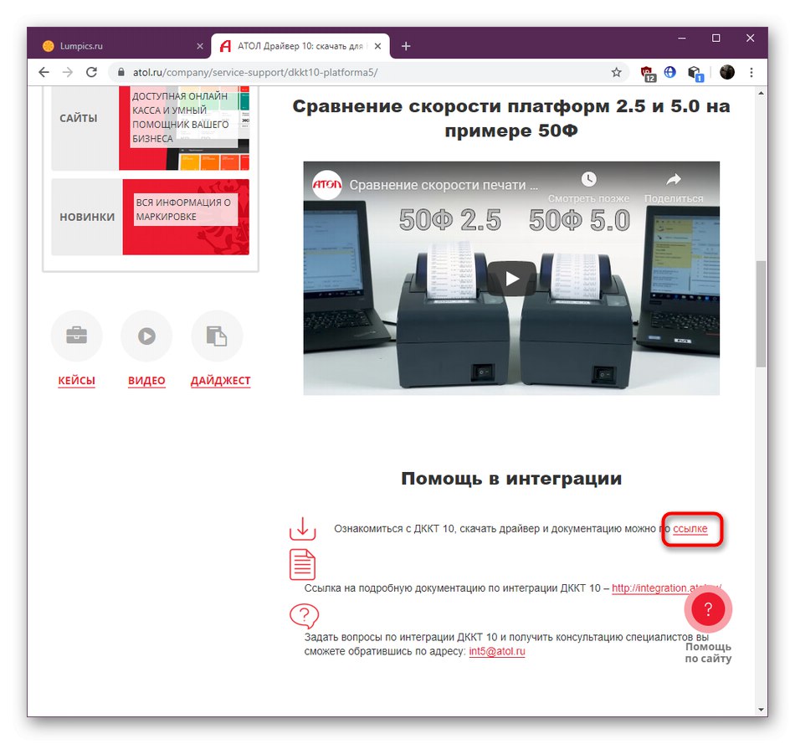Open the НОВИНКИ banner card
Viewport: 795px width, 744px height.
150,217
